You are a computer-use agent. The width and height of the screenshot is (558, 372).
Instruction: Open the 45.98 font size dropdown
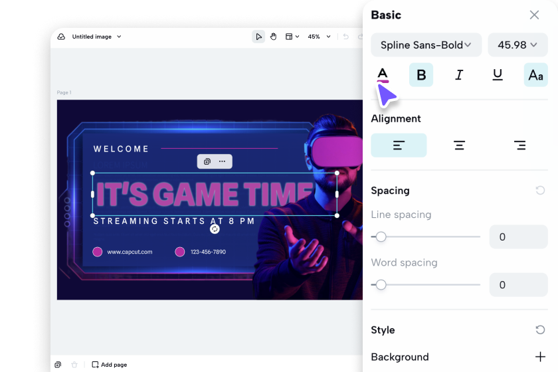click(x=517, y=45)
